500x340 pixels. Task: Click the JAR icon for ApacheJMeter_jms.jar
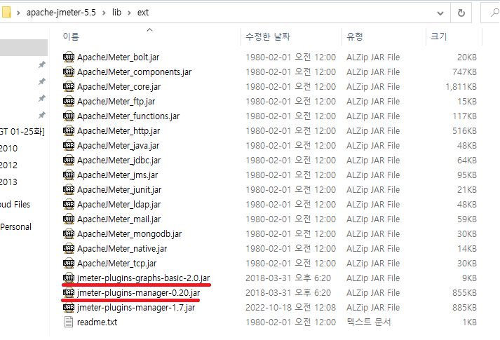(69, 175)
